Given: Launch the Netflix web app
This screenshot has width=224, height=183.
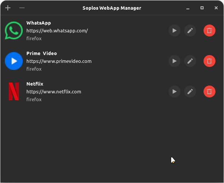Looking at the screenshot, I should [175, 91].
